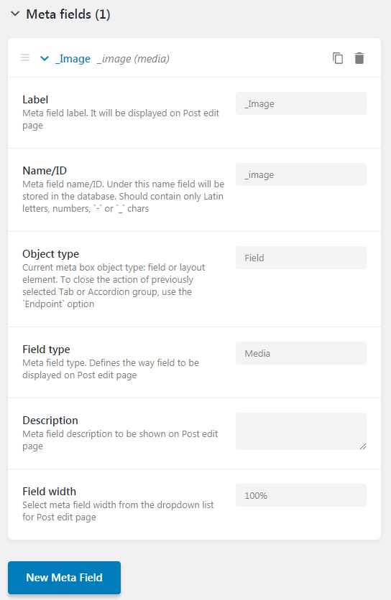Click the Field width setting title
This screenshot has height=600, width=391.
[49, 492]
